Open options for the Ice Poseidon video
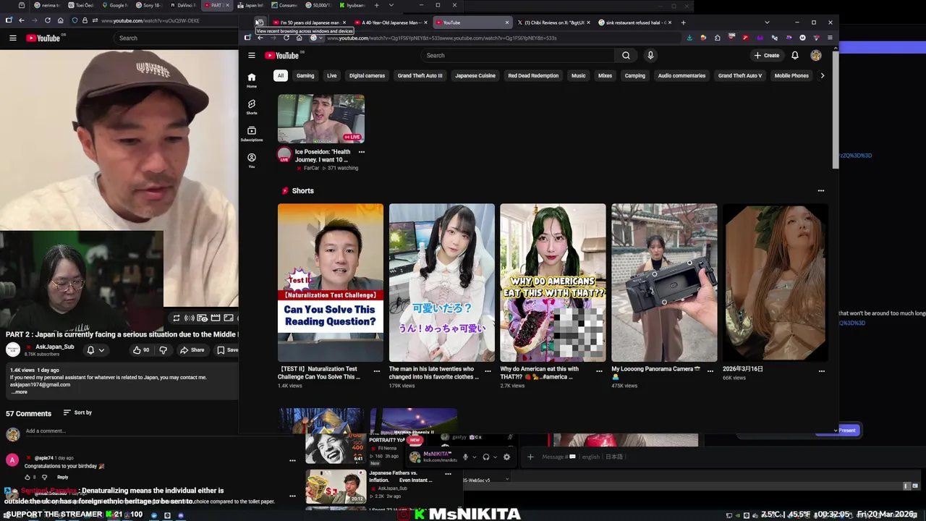926x521 pixels. (362, 152)
